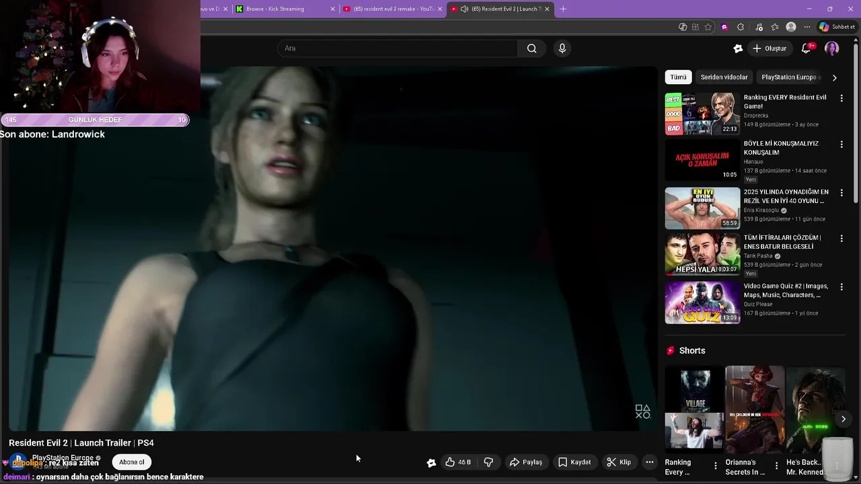Click the Kaydet save button

point(574,462)
